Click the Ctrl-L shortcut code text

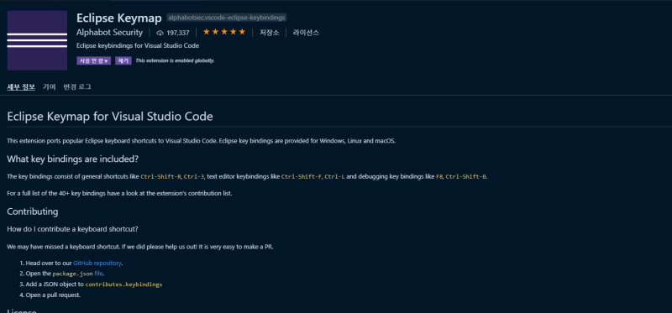point(334,176)
